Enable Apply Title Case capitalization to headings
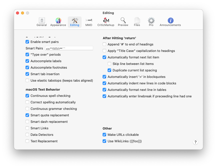 click(104, 51)
